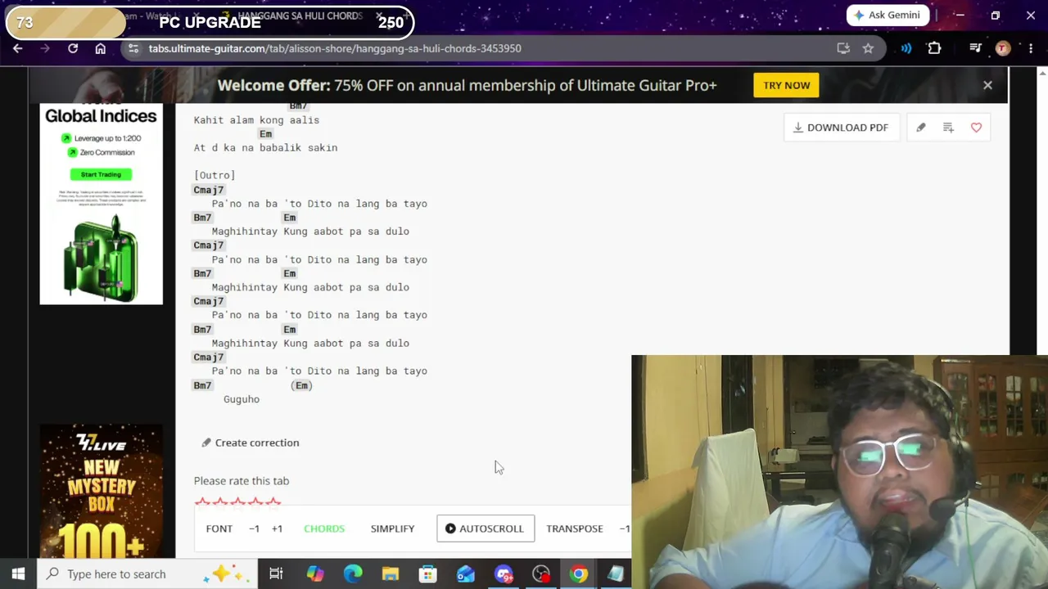The image size is (1048, 589).
Task: Click Start Trading in the ad
Action: coord(101,174)
